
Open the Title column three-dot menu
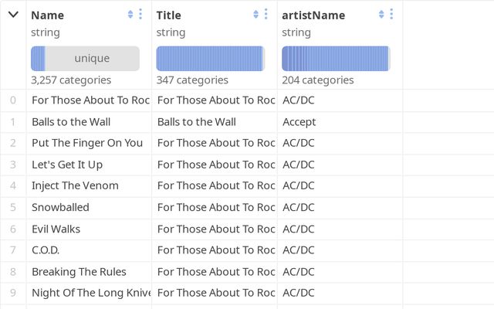point(266,14)
